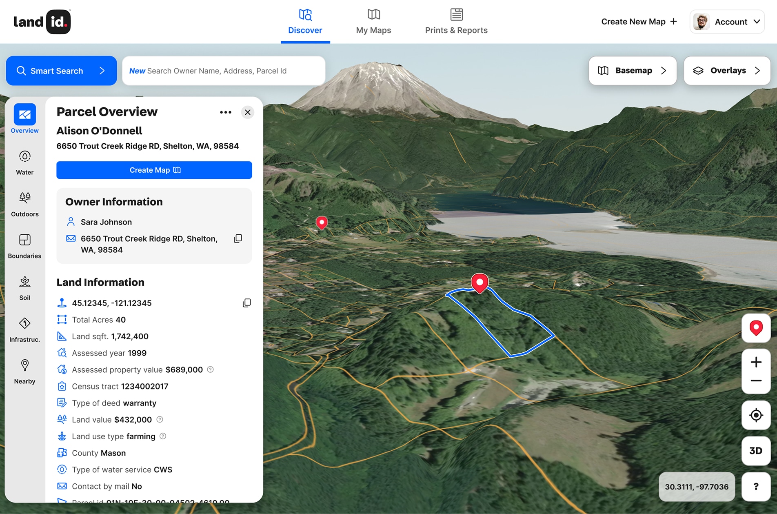Open the Soil sidebar section
This screenshot has height=514, width=777.
pyautogui.click(x=24, y=288)
